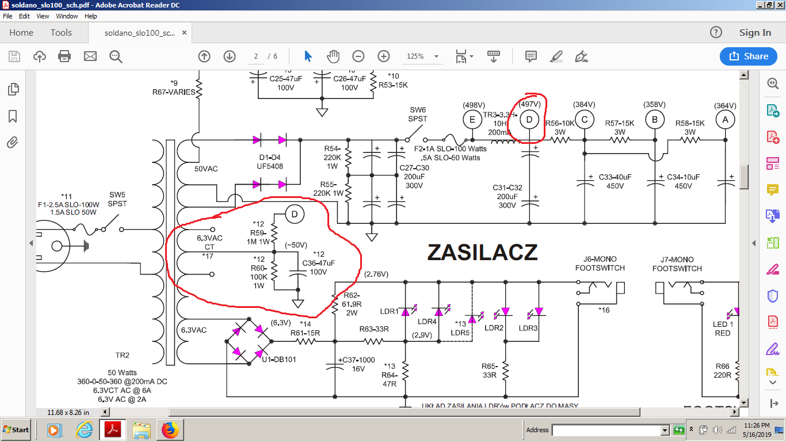
Task: Open the Combine Files tool
Action: 772,216
